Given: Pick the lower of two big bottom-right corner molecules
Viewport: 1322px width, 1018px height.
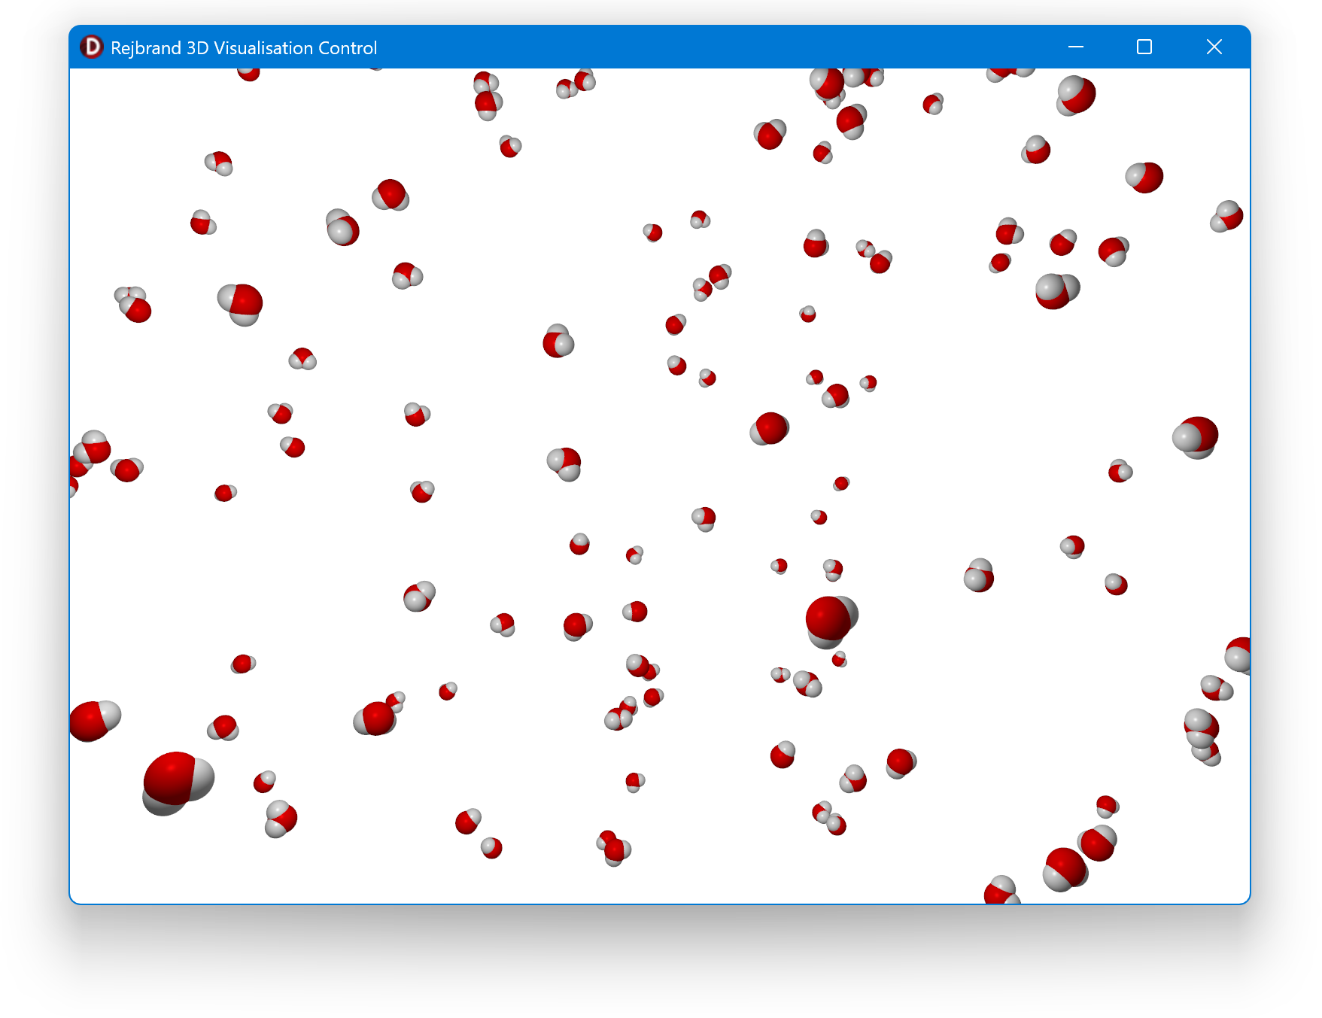Looking at the screenshot, I should coord(1065,868).
